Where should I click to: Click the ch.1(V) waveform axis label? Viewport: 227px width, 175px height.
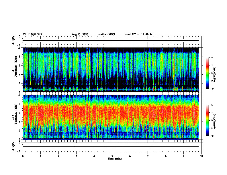[x=14, y=41]
